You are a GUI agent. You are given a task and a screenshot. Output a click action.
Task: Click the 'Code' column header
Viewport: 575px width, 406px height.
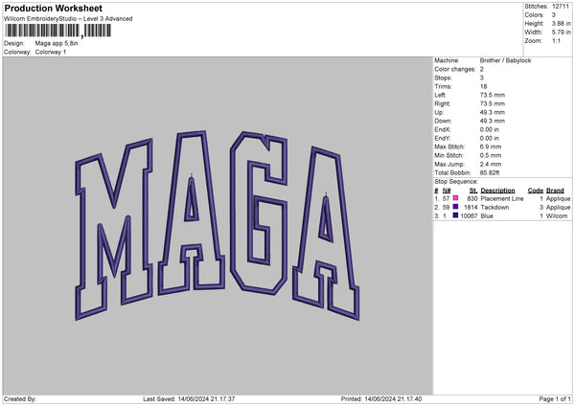click(x=536, y=191)
